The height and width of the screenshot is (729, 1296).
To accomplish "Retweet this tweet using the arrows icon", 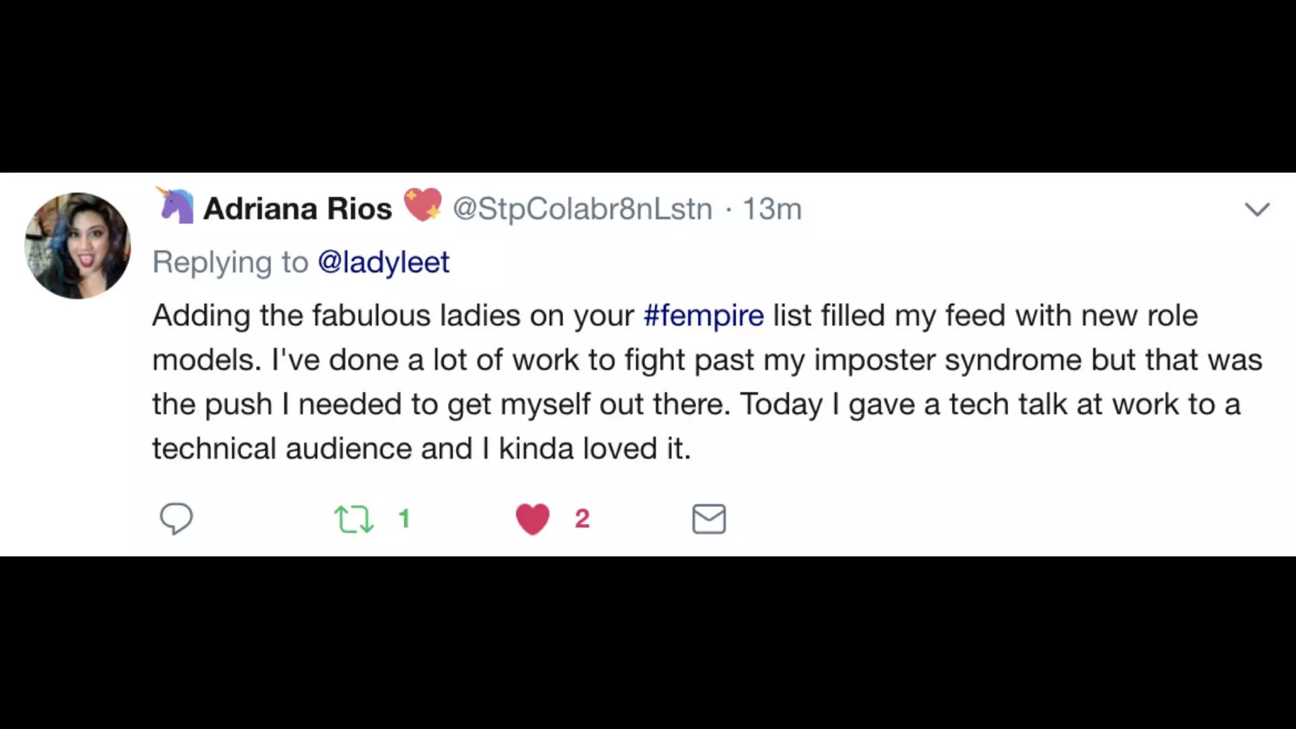I will point(354,519).
